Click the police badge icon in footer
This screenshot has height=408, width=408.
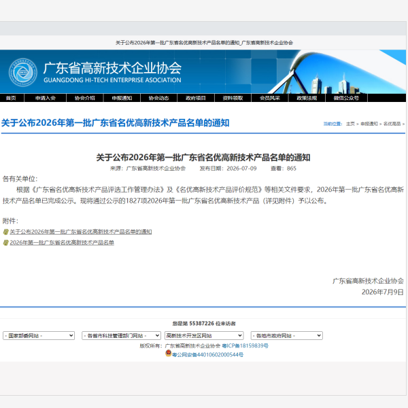(x=169, y=353)
